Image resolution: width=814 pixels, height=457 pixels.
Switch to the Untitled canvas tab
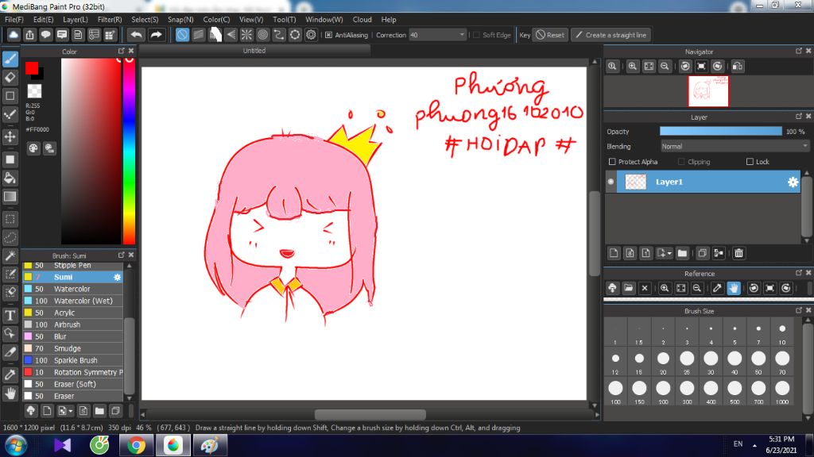(x=254, y=50)
